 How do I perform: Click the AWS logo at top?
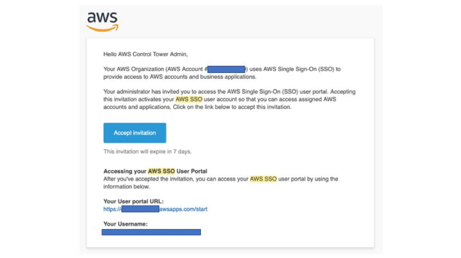click(x=103, y=22)
